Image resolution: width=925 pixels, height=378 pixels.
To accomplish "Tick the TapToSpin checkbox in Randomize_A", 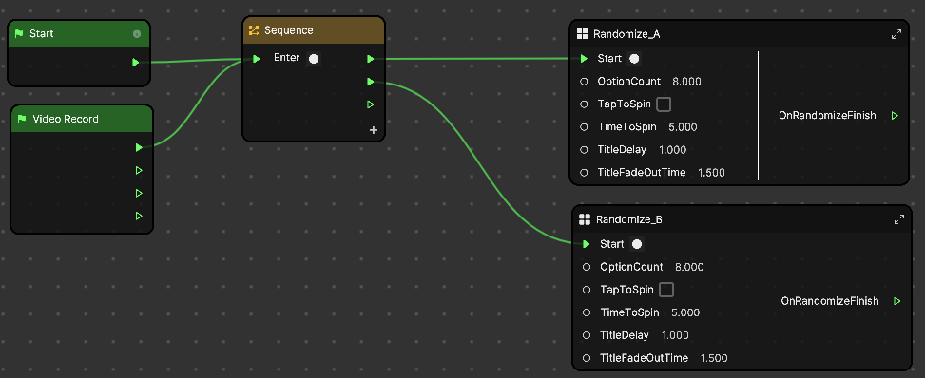I will tap(664, 104).
